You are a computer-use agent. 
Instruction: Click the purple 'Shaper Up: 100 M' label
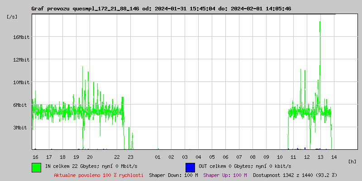pyautogui.click(x=225, y=175)
